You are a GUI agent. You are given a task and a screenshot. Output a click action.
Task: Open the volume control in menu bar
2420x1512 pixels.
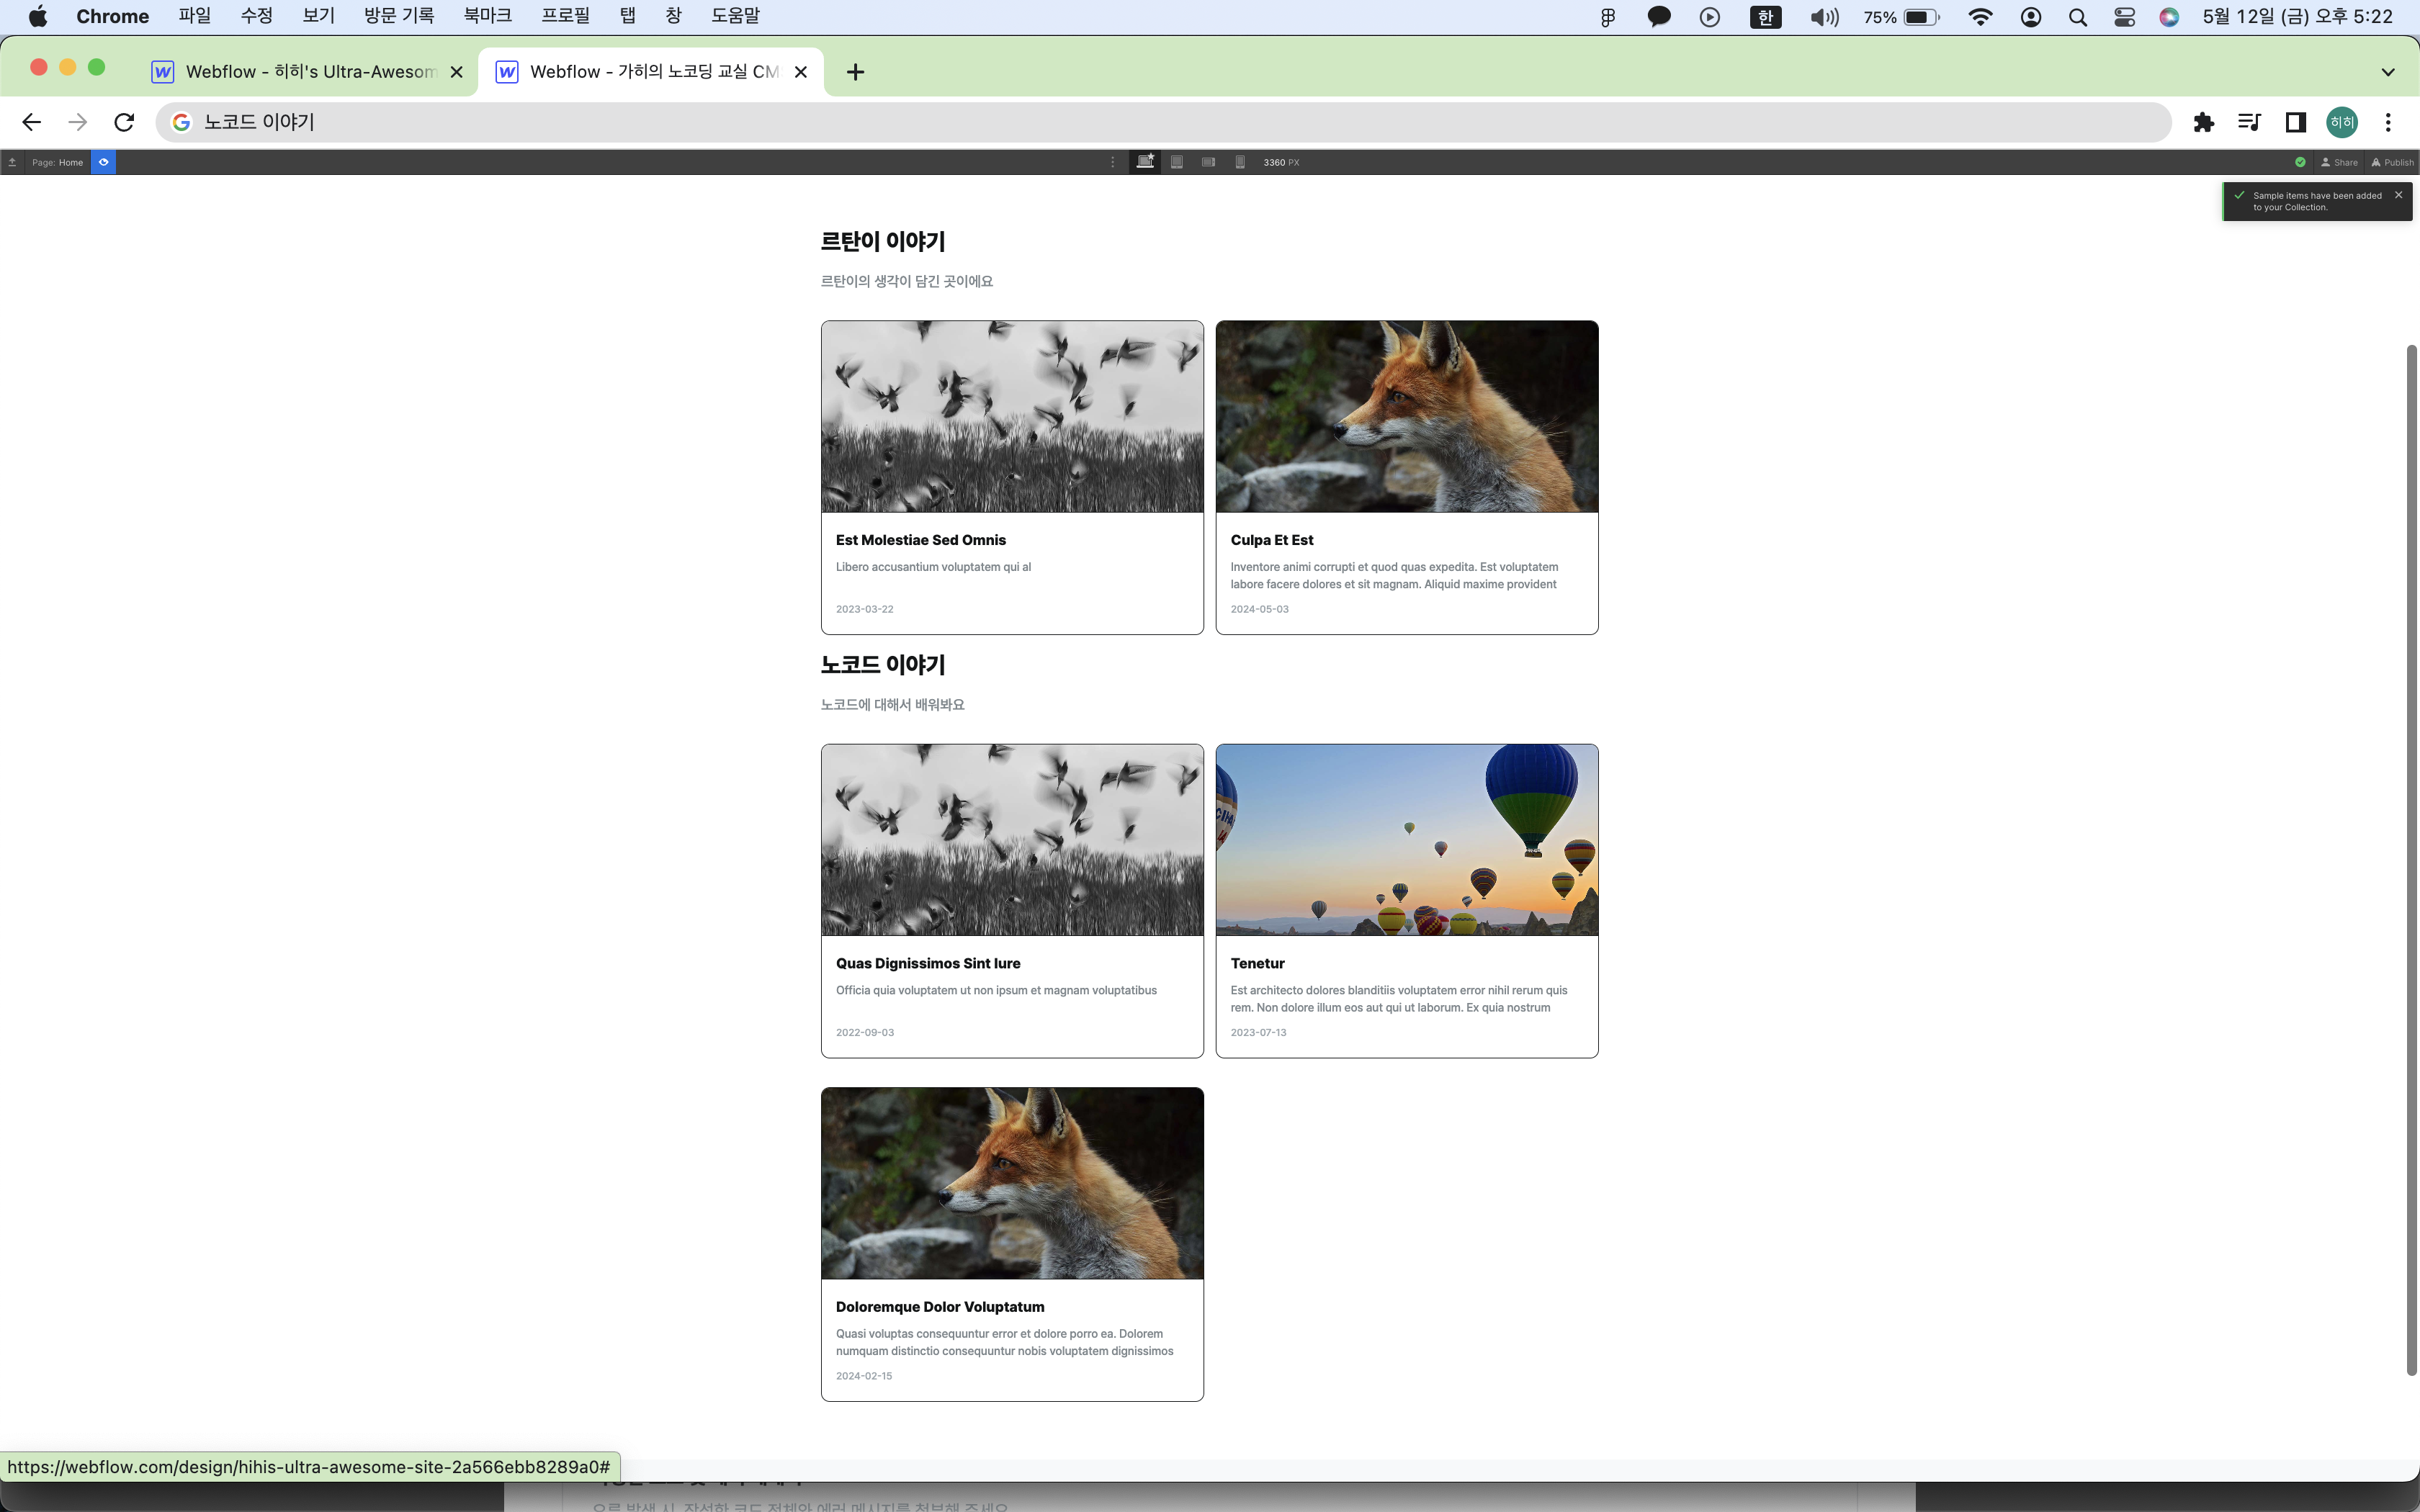[x=1824, y=17]
